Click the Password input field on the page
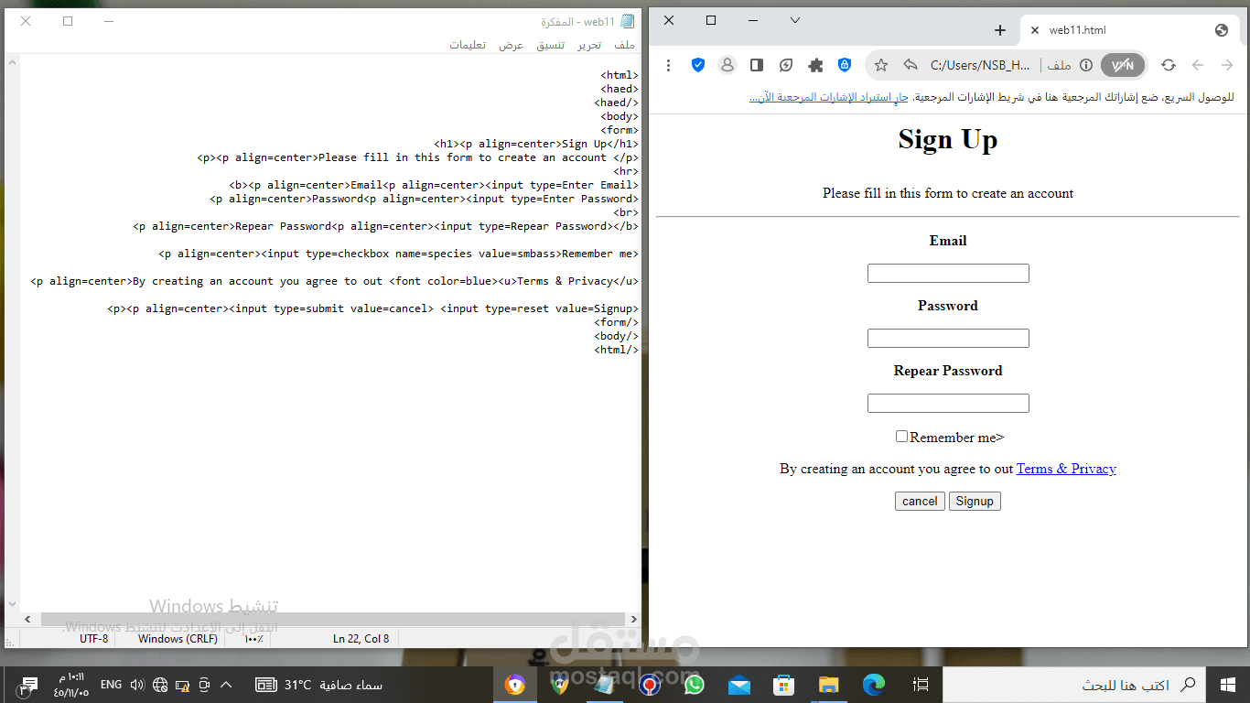This screenshot has height=703, width=1250. tap(948, 339)
